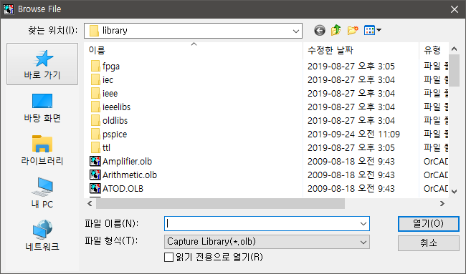Select the file name Arithmetic.olb
The width and height of the screenshot is (466, 274).
[130, 175]
